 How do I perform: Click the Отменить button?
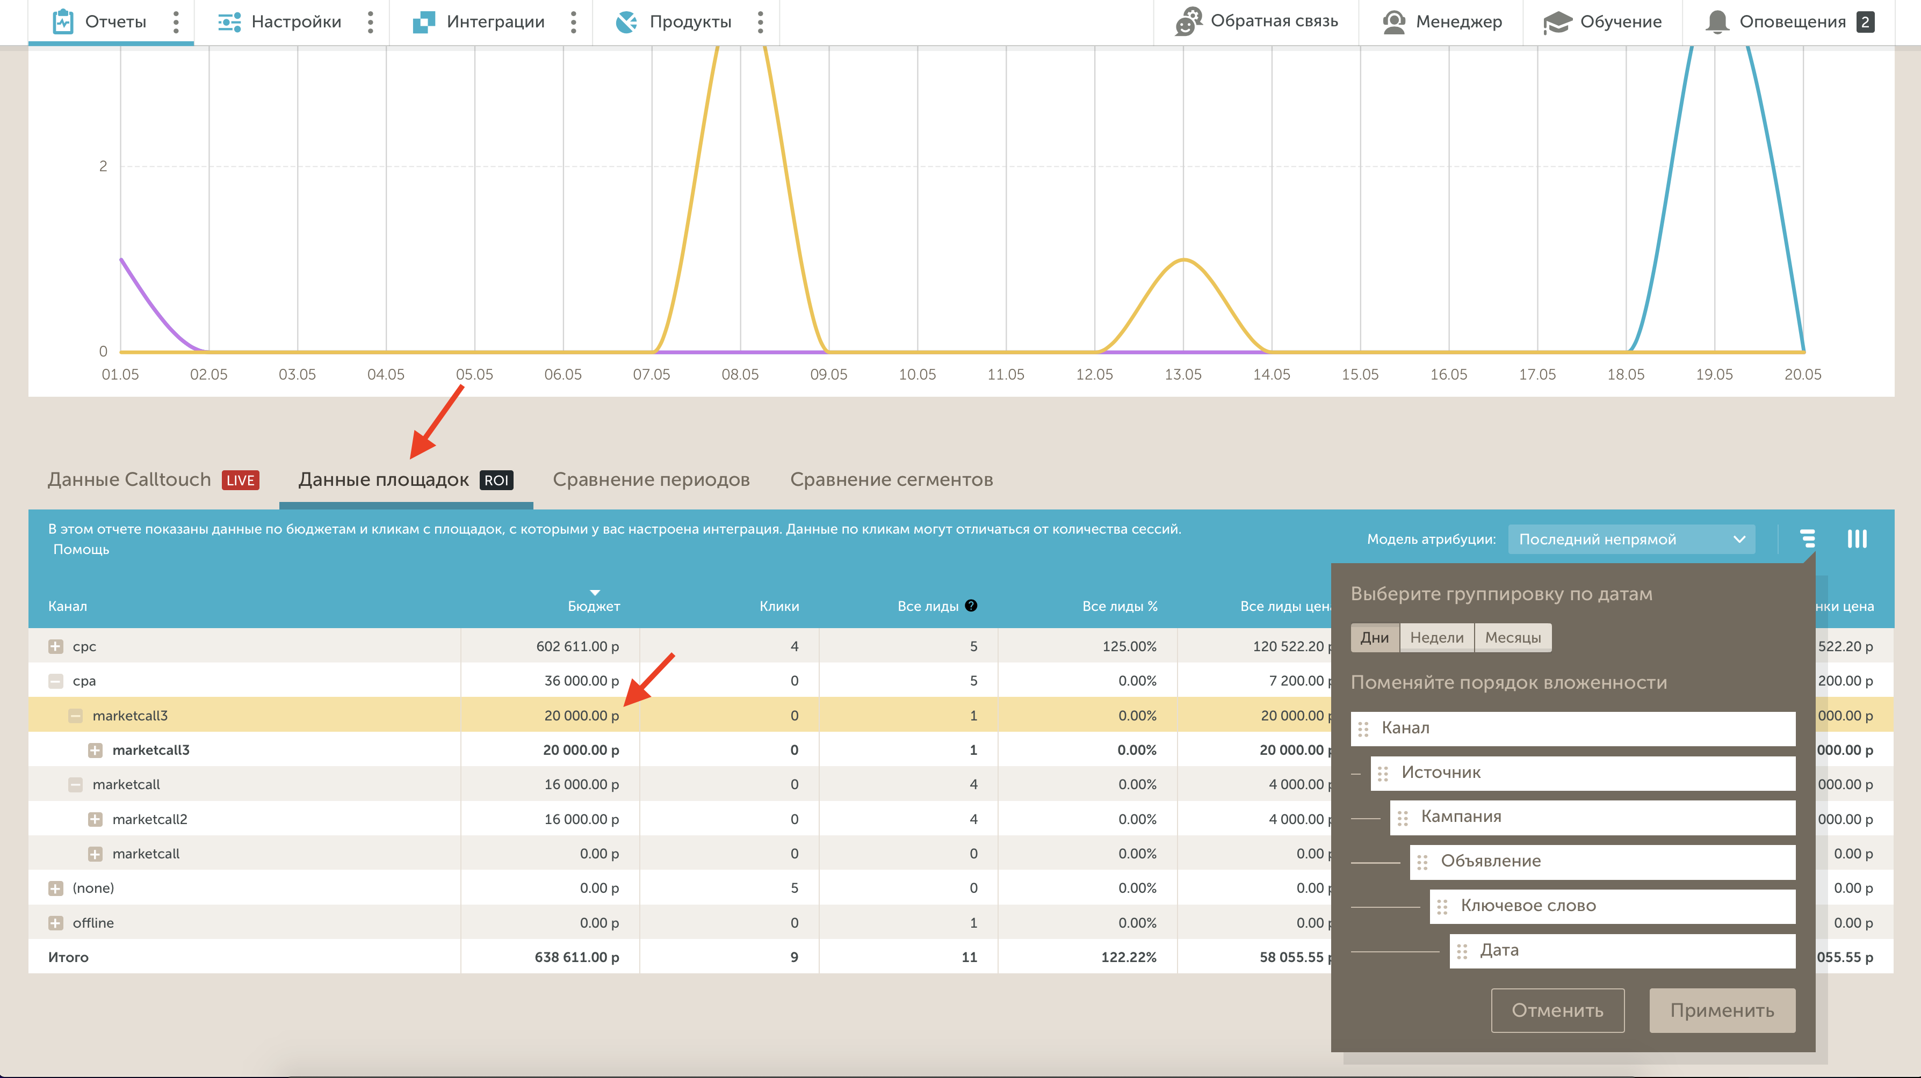coord(1557,1010)
